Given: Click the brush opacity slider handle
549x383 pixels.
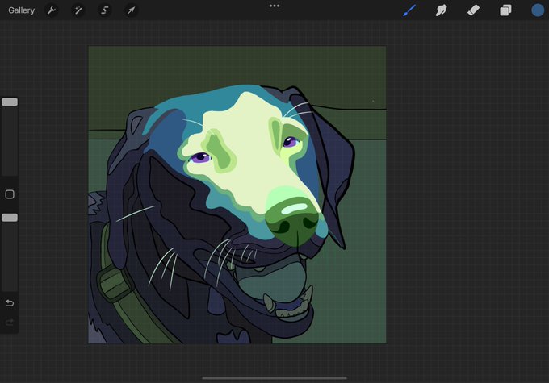Looking at the screenshot, I should [10, 218].
